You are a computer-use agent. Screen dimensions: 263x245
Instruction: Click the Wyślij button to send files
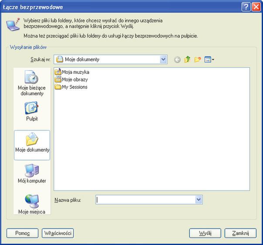tap(205, 233)
